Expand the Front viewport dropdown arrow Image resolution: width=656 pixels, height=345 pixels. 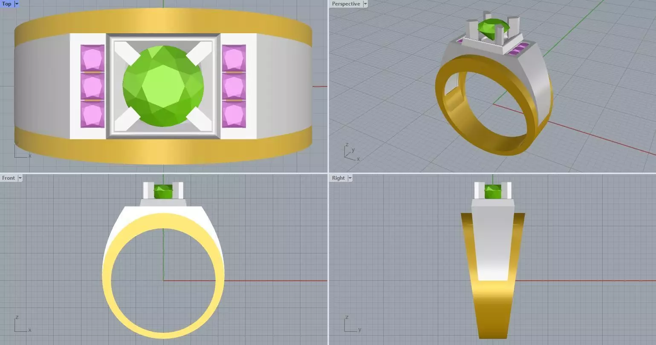click(20, 178)
